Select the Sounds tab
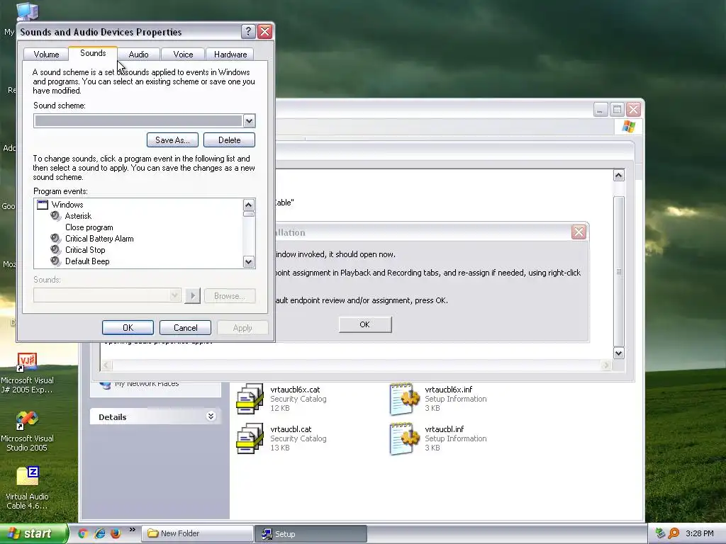This screenshot has height=544, width=726. [93, 52]
